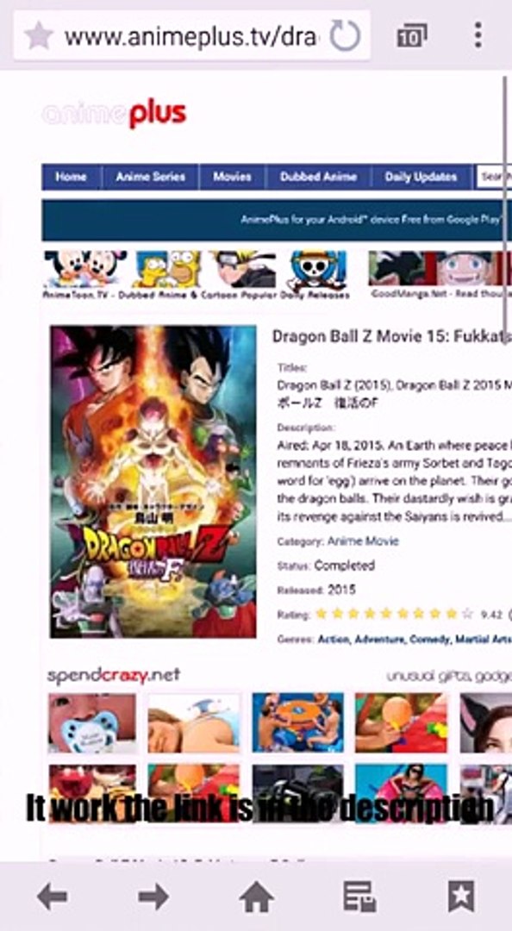Open the Anime Series menu item
This screenshot has width=512, height=931.
tap(150, 177)
